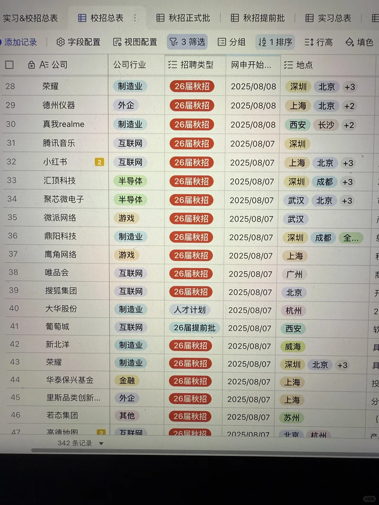This screenshot has width=379, height=505.
Task: Click the 金融 tag in the 华泰保兴基金 row
Action: tap(127, 380)
